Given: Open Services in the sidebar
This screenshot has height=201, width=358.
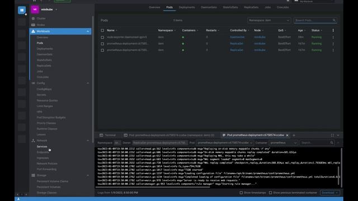Looking at the screenshot, I should click(x=42, y=146).
